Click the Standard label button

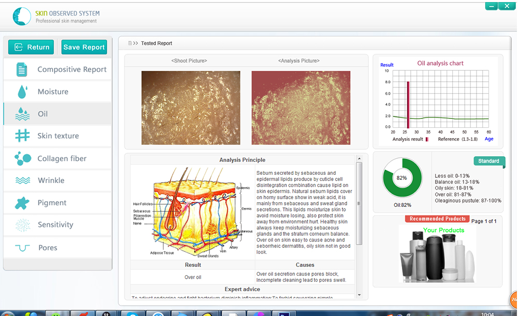[x=488, y=161]
